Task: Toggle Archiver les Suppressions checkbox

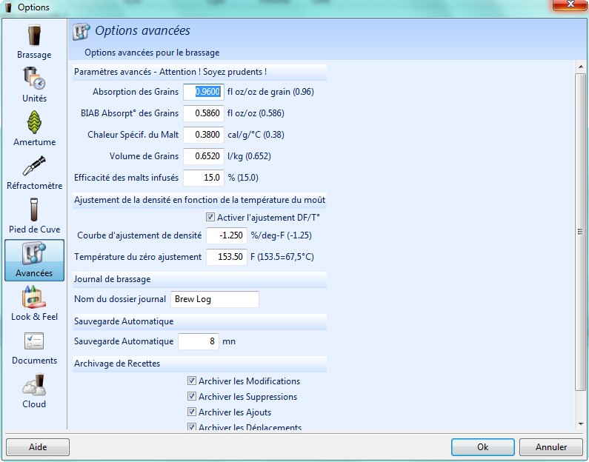Action: [x=192, y=397]
